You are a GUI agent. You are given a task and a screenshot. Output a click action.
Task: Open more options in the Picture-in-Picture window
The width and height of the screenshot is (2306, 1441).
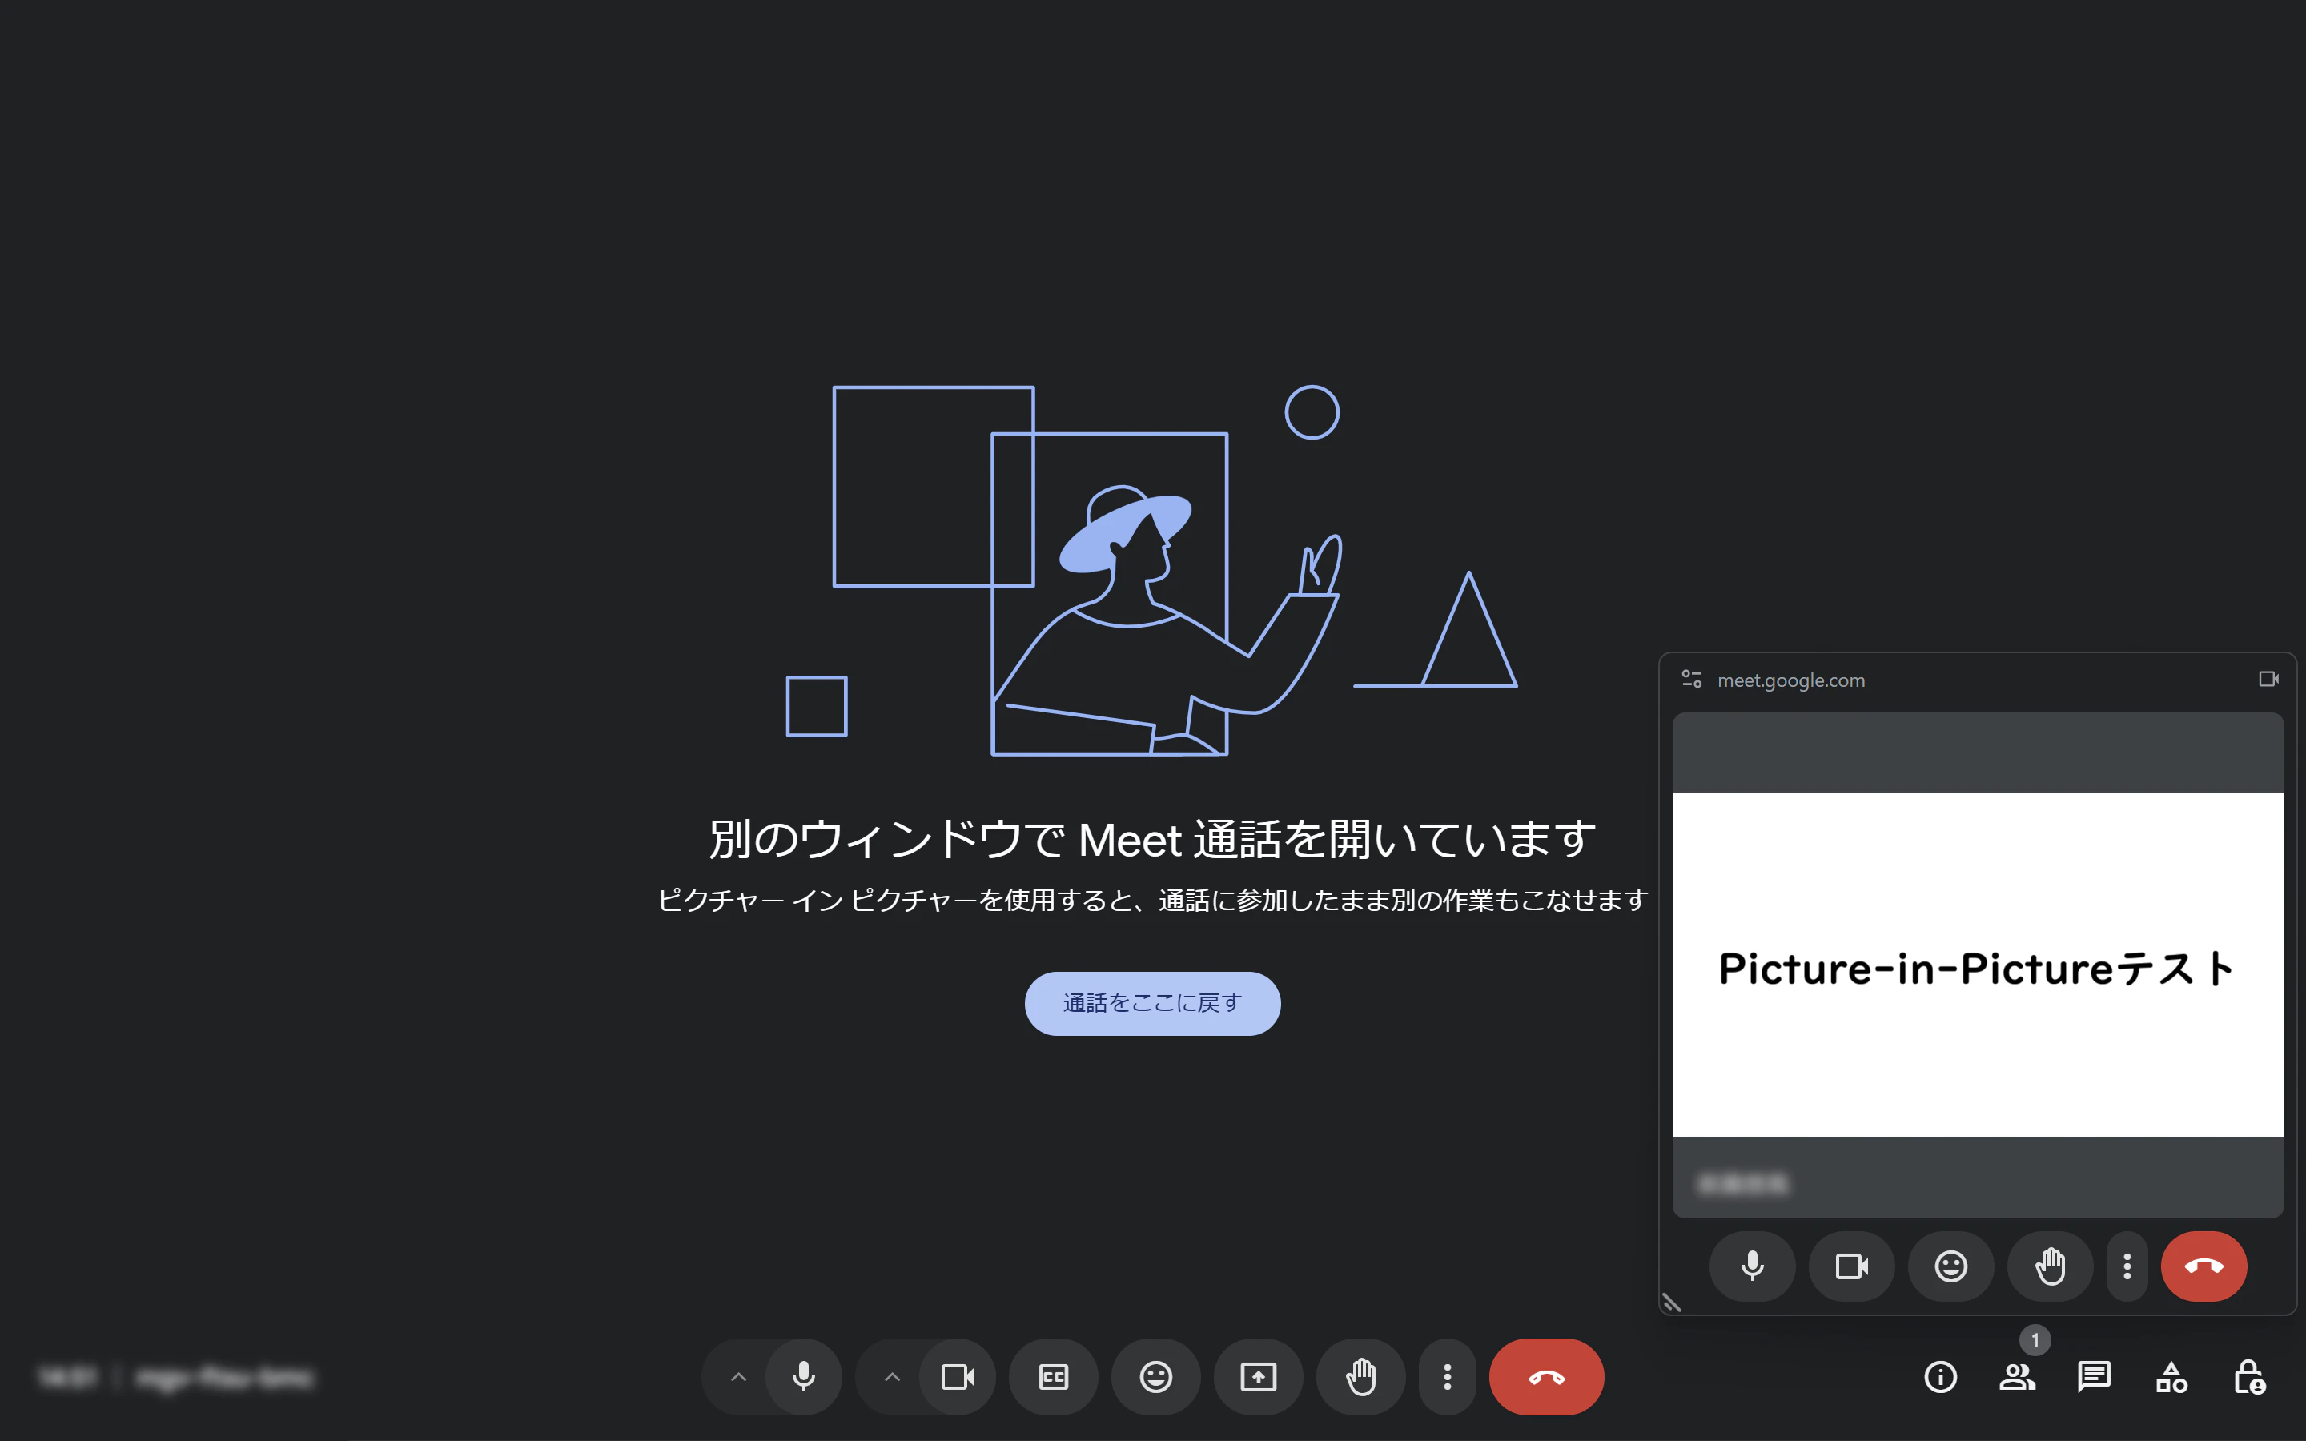2126,1266
